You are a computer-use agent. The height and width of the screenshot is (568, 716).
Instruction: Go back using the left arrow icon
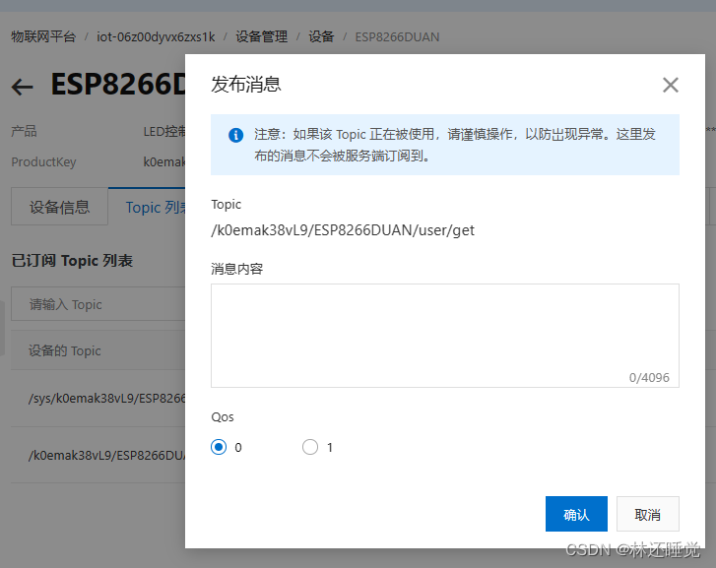23,87
